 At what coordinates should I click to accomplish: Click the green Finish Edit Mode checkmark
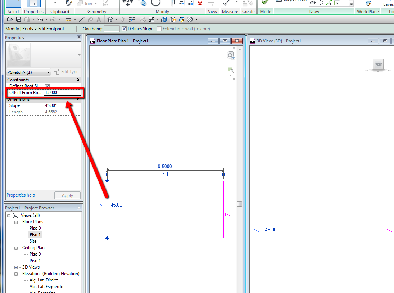coord(265,3)
